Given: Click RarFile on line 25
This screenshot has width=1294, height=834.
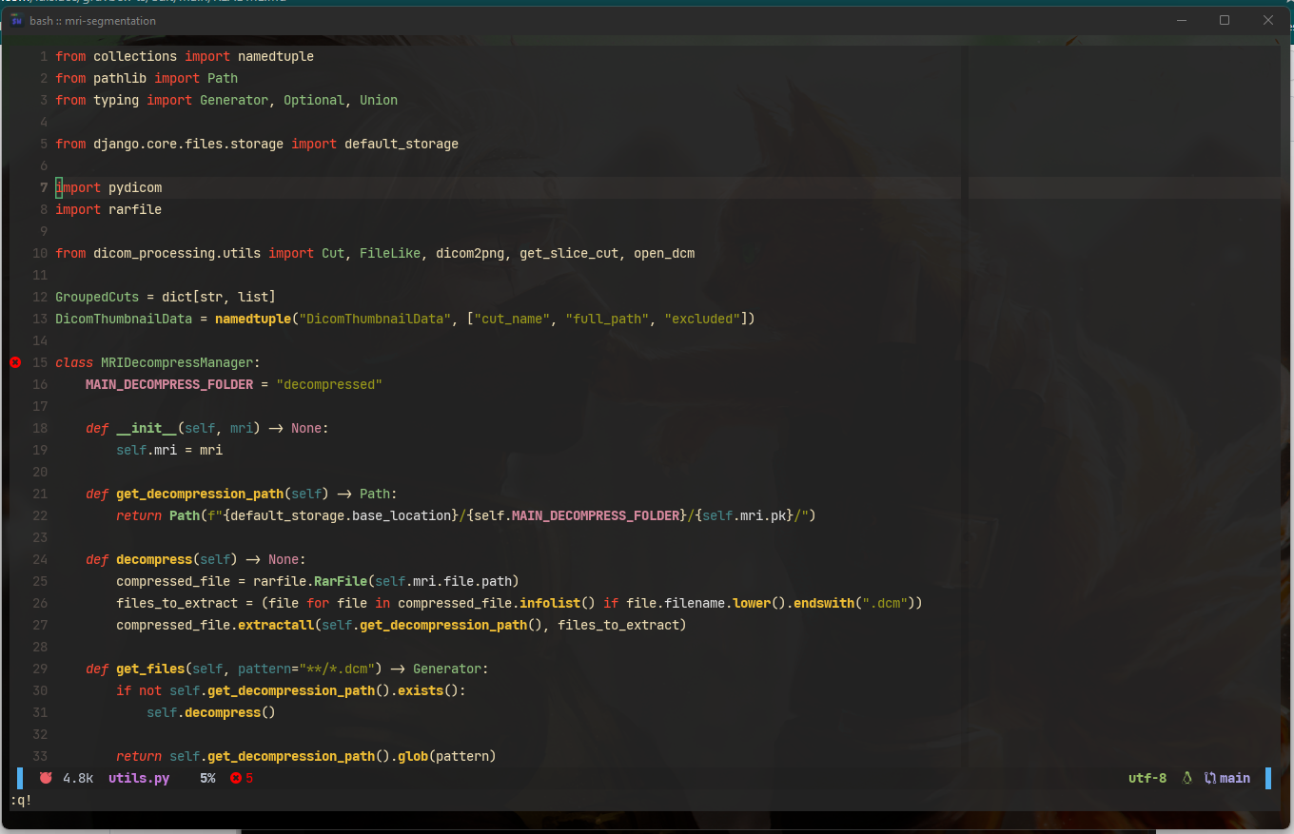Looking at the screenshot, I should coord(341,581).
